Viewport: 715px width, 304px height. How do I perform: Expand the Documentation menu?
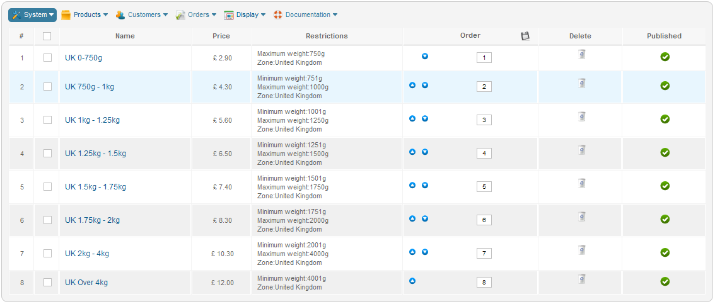[x=305, y=15]
